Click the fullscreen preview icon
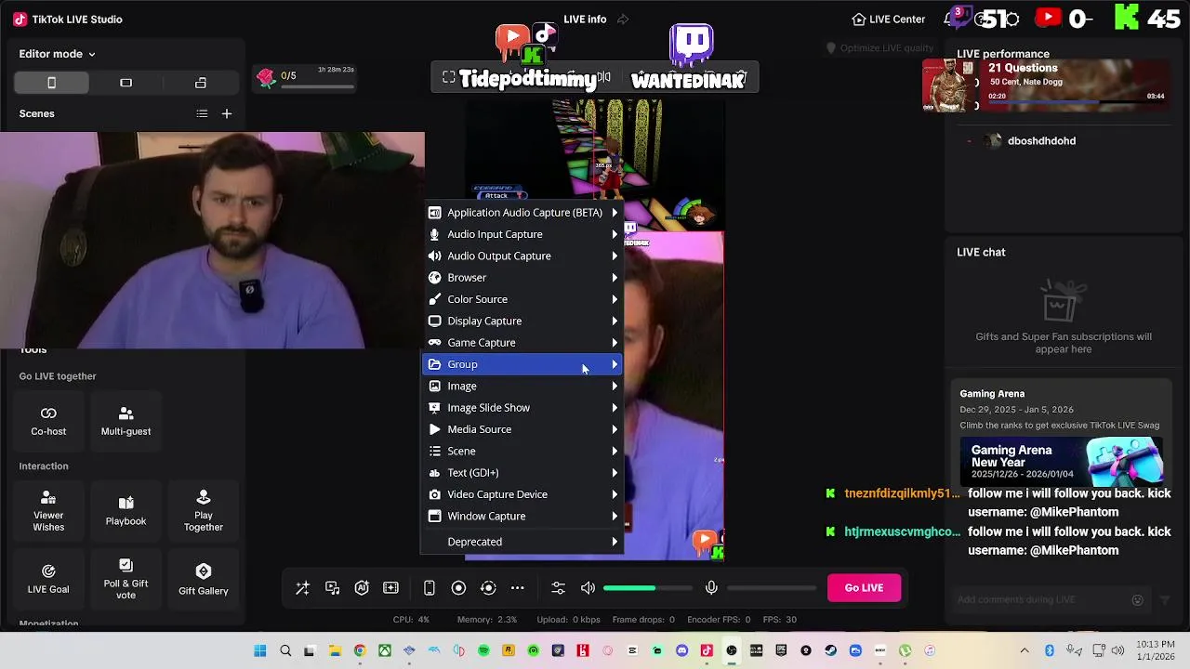1190x669 pixels. click(x=449, y=77)
